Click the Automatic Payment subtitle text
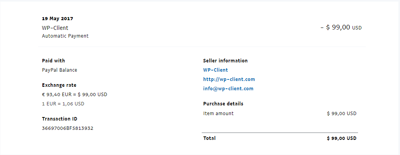The image size is (400, 155). tap(65, 36)
